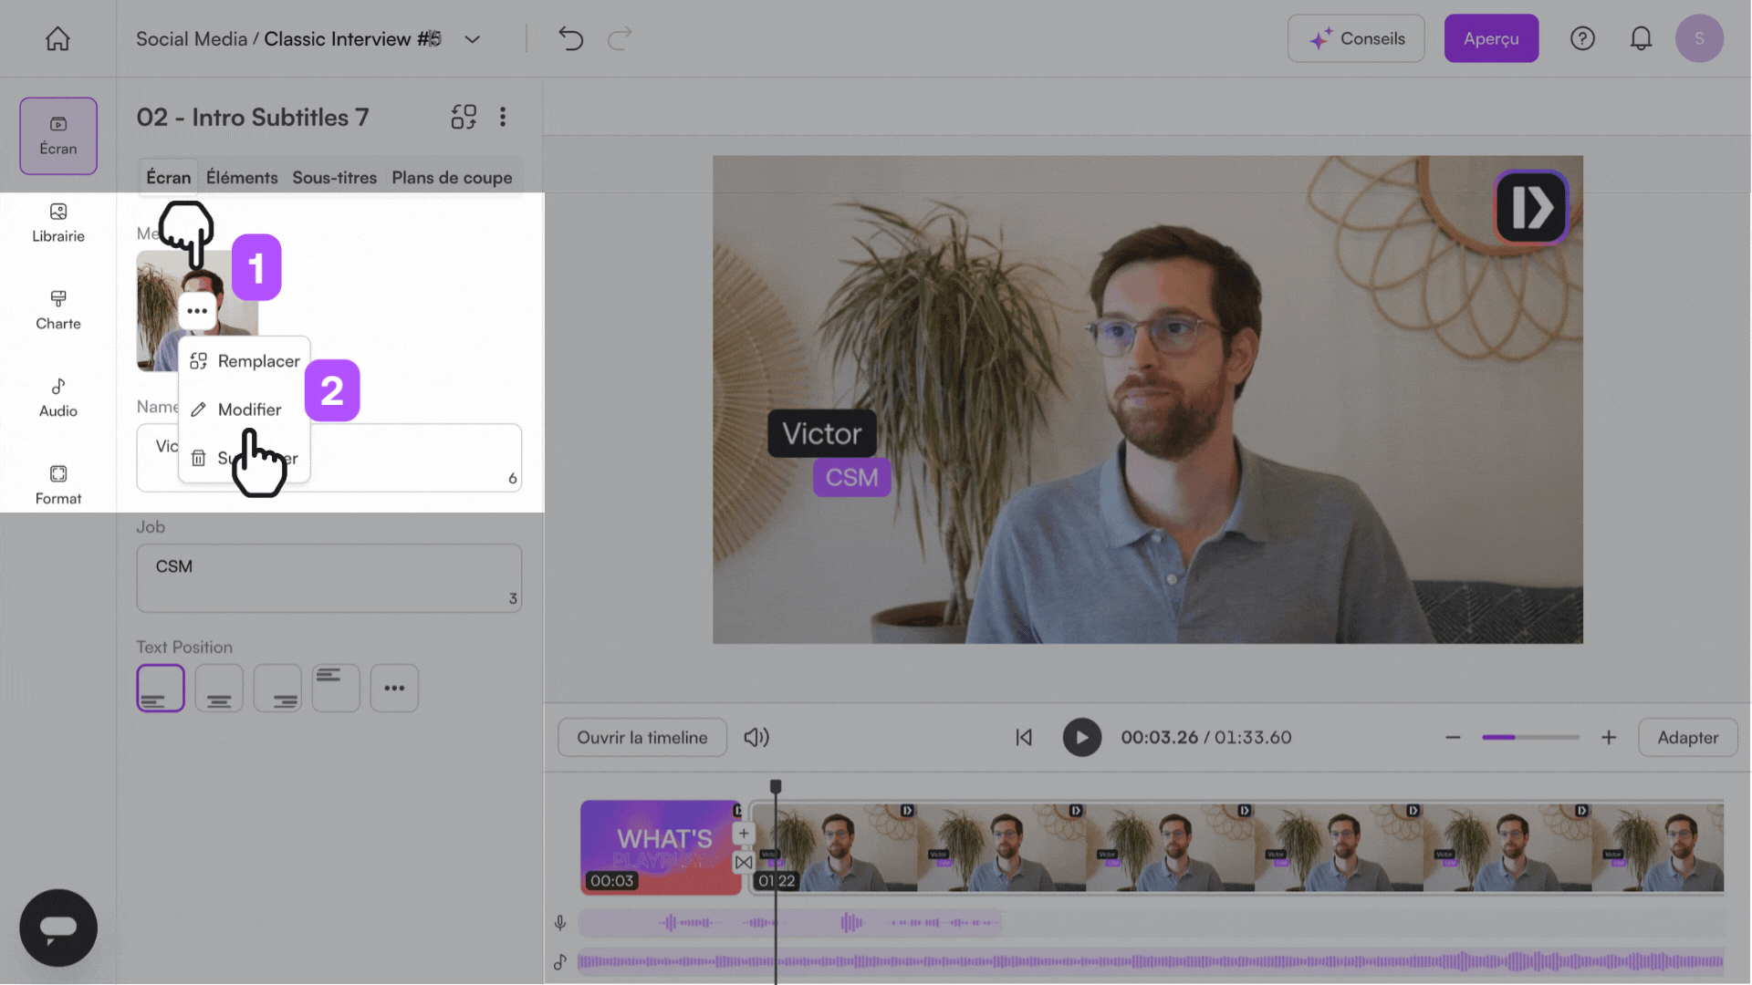
Task: Go to the home screen icon
Action: coord(57,38)
